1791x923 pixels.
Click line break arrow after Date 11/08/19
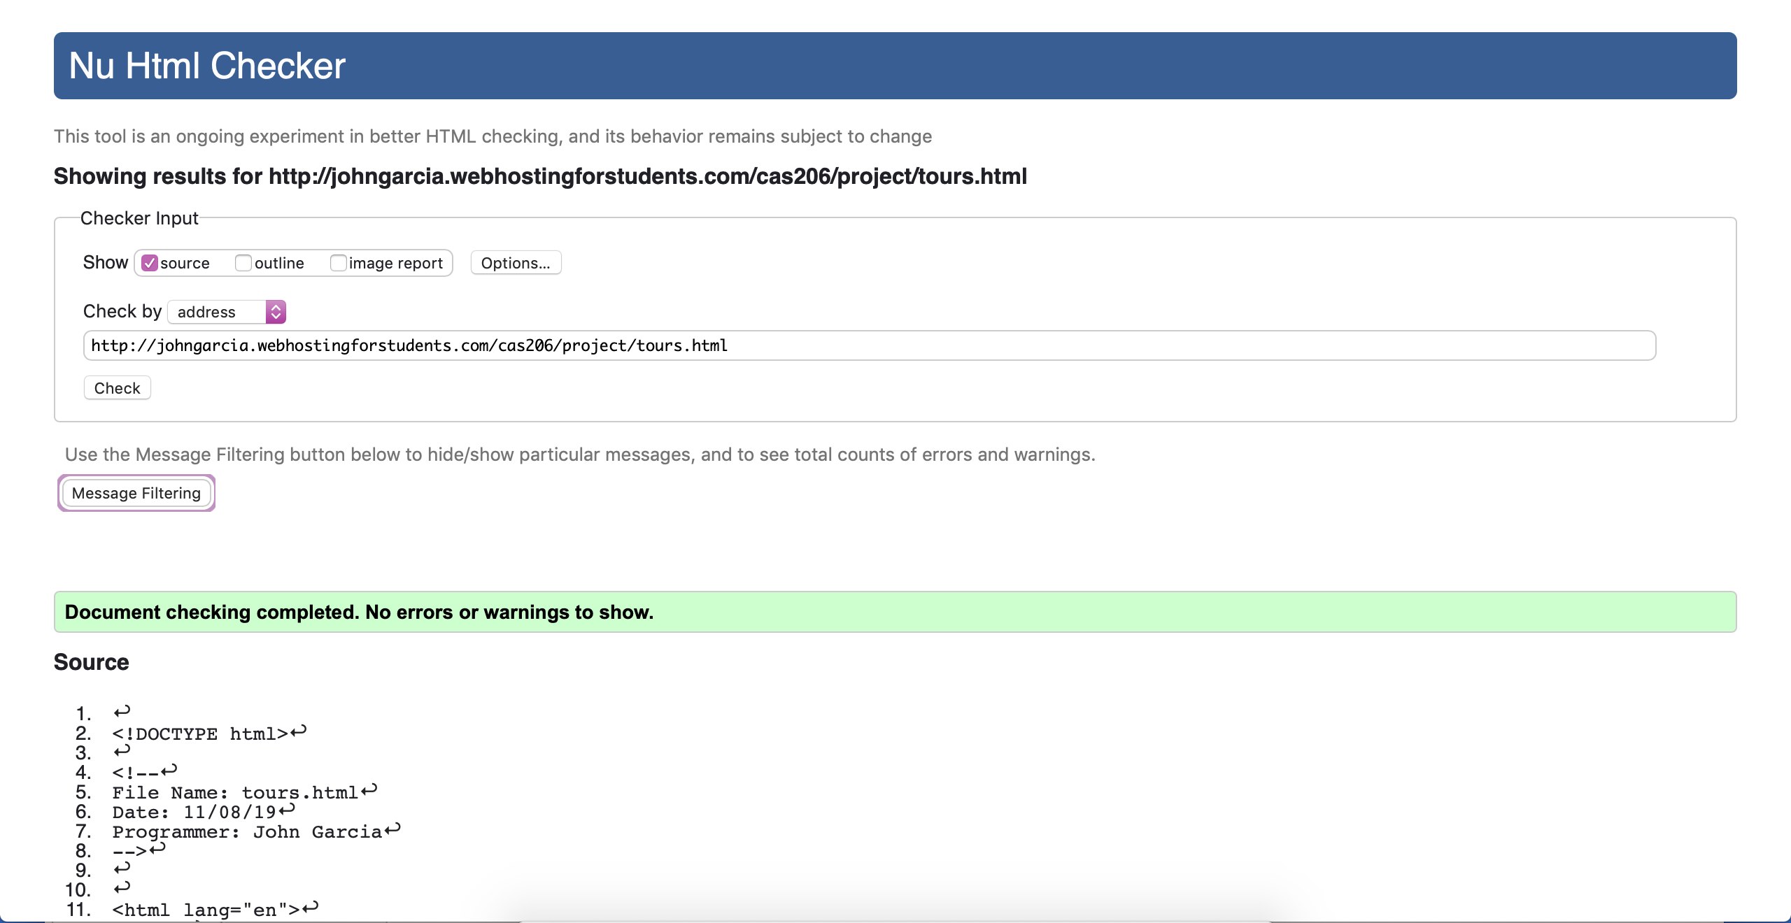287,810
